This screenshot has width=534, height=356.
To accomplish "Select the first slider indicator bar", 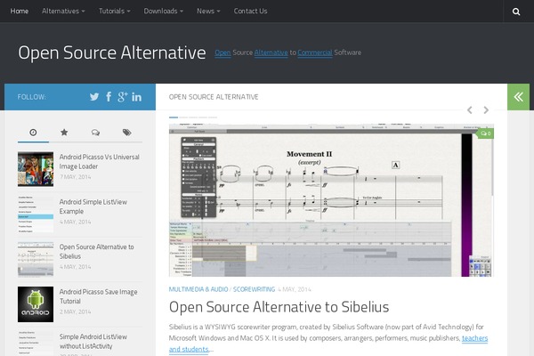I will click(x=174, y=117).
